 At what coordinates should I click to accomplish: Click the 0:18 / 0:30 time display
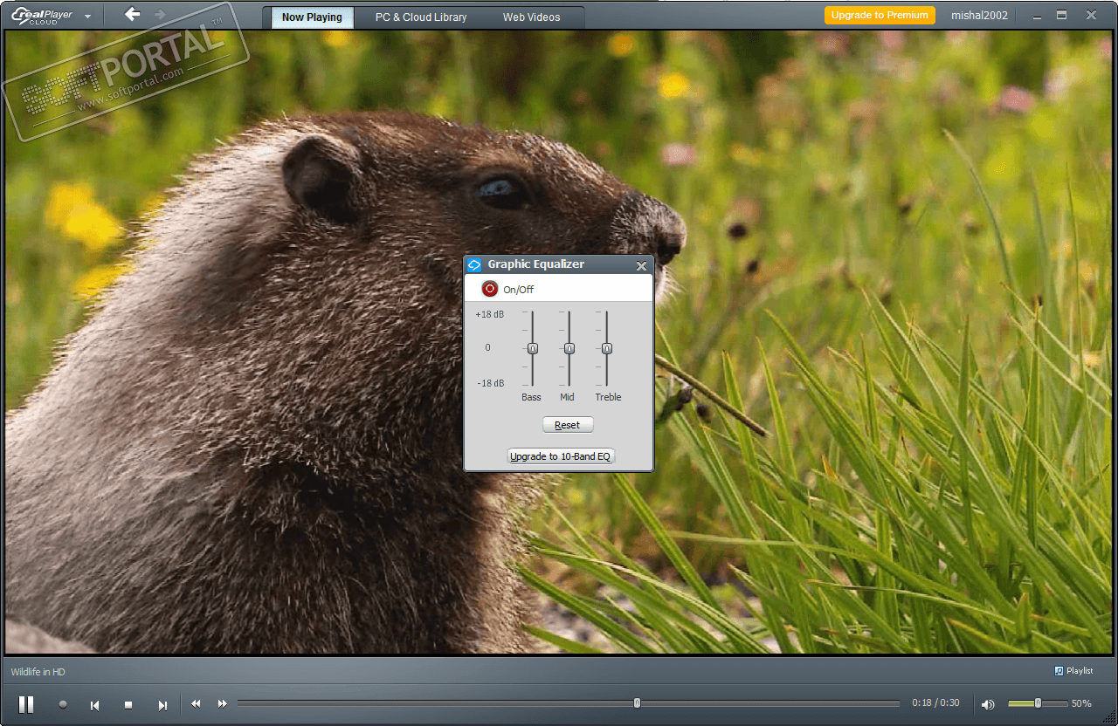click(935, 703)
